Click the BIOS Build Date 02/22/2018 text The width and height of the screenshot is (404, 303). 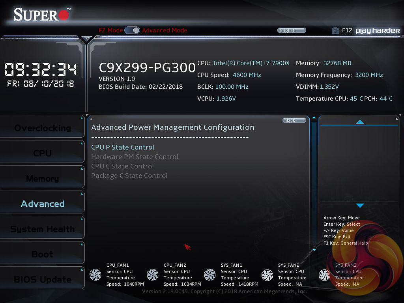coord(141,87)
